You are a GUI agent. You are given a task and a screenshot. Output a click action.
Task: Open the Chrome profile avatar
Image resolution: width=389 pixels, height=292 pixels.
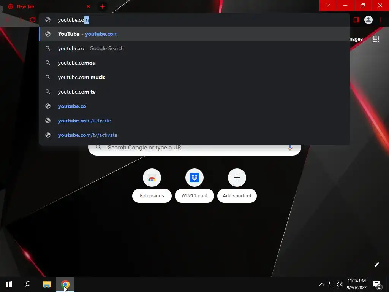click(x=368, y=20)
